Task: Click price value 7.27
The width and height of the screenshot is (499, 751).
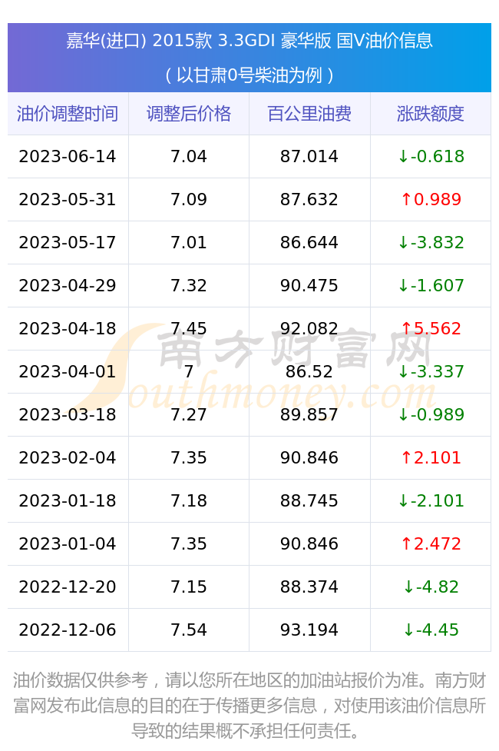Action: pyautogui.click(x=189, y=415)
